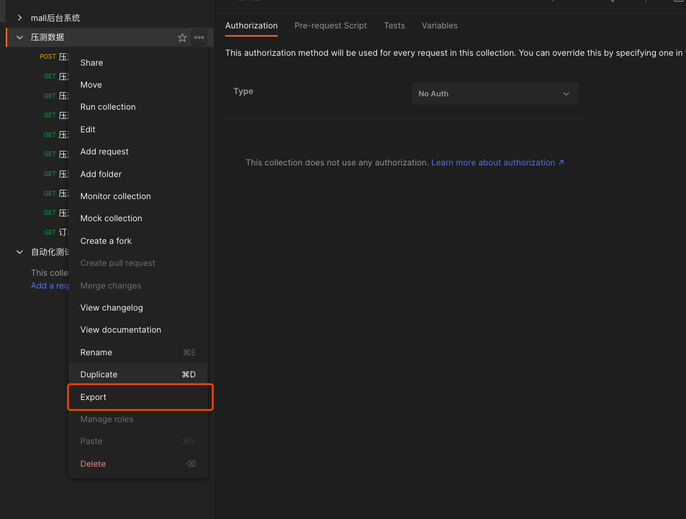Switch to the Variables tab
Image resolution: width=686 pixels, height=519 pixels.
(439, 26)
